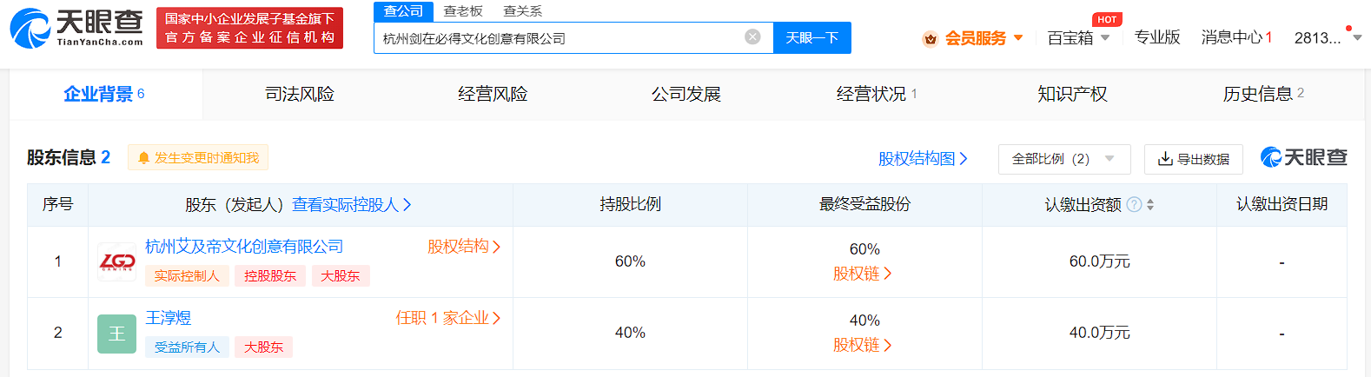
Task: Select the 知识产权 tab
Action: click(1072, 94)
